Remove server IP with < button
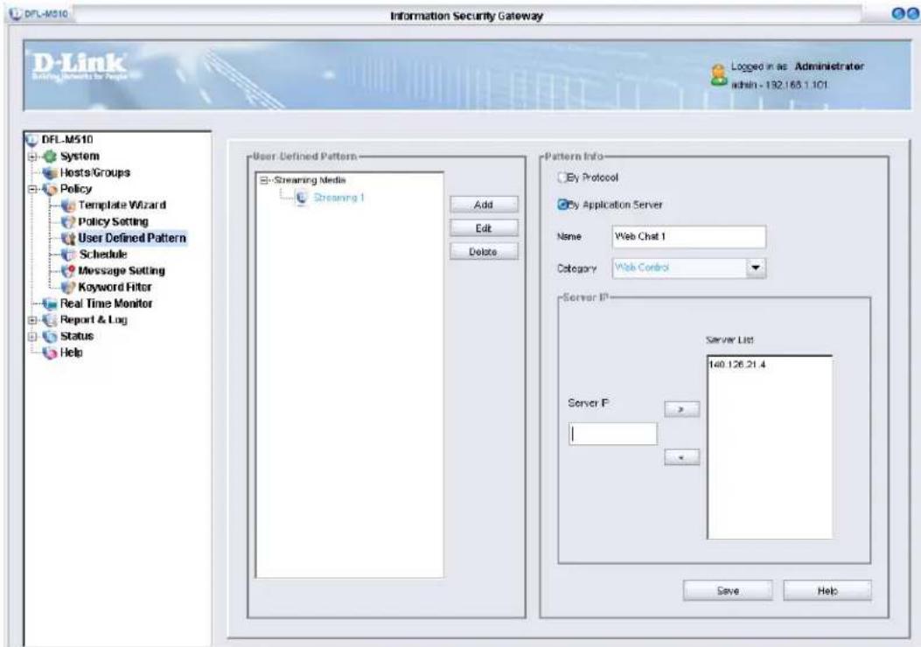Image resolution: width=921 pixels, height=647 pixels. [x=681, y=456]
